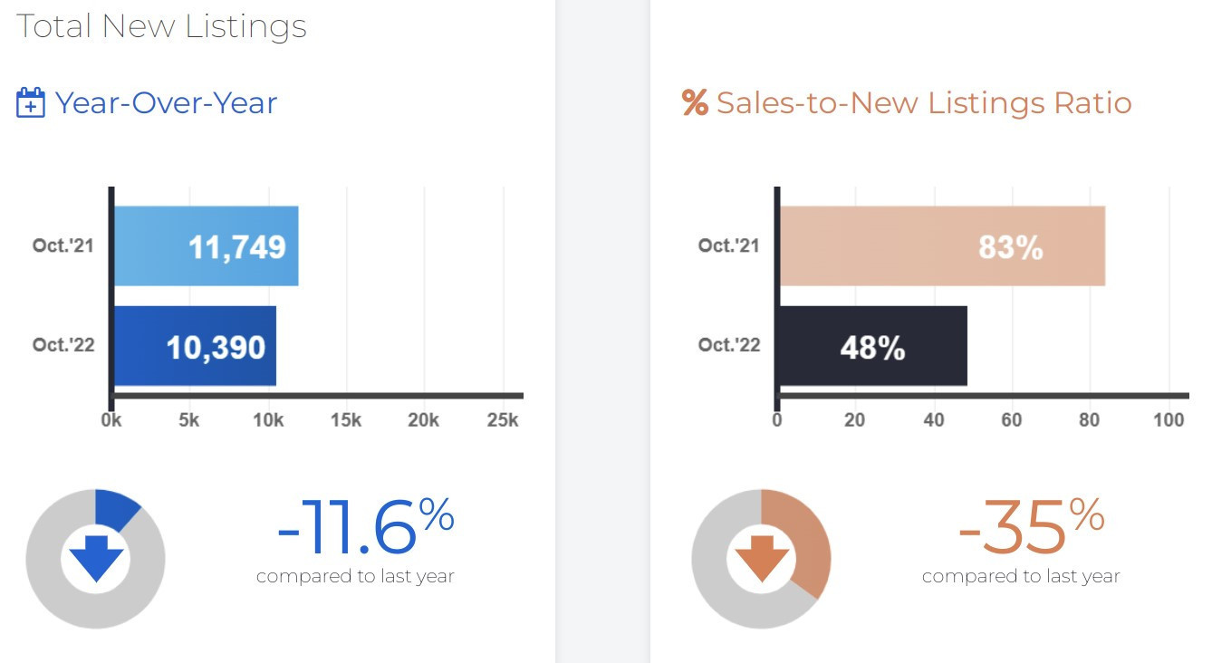Click the Oct.'22 dark blue bar
1212x663 pixels.
[195, 346]
